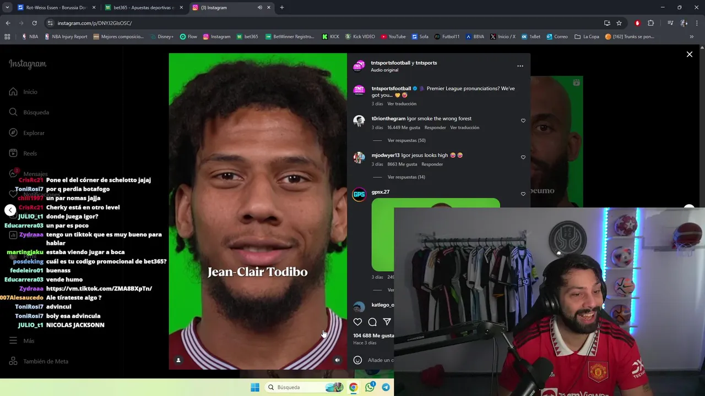Open Chrome apps grid in bookmarks bar
The image size is (705, 396).
coord(7,37)
